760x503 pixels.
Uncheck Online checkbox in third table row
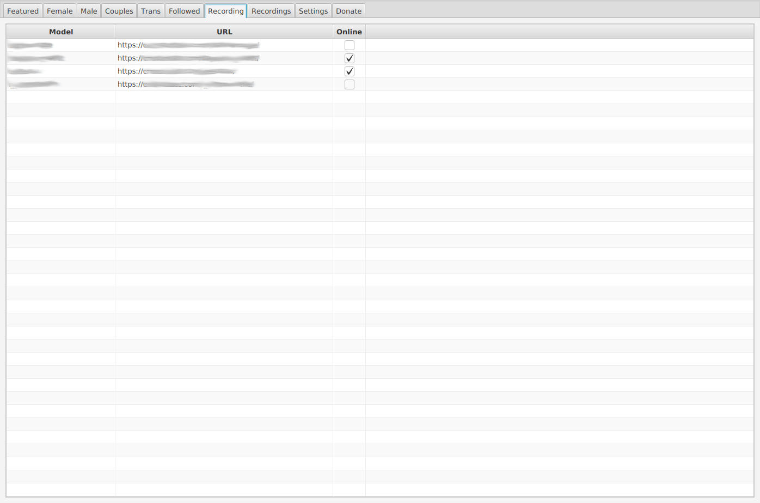[x=350, y=71]
